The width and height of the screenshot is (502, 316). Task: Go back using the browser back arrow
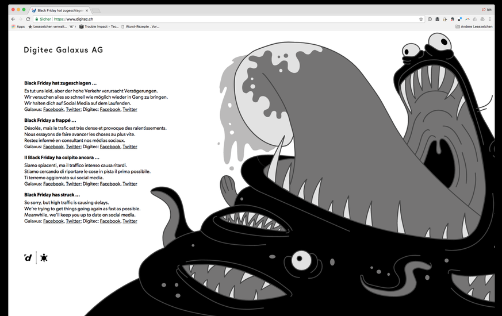pyautogui.click(x=13, y=19)
